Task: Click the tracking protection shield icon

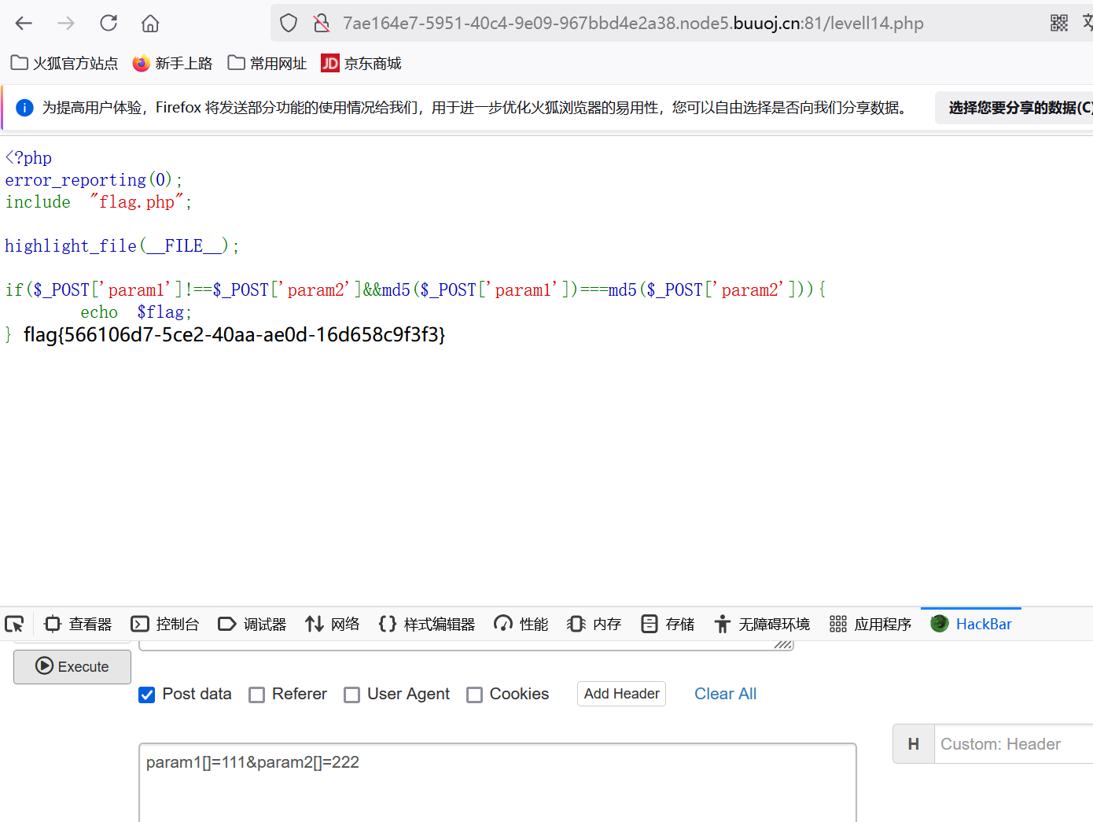Action: coord(288,23)
